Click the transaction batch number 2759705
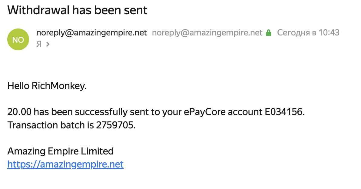This screenshot has height=189, width=361. coord(115,125)
